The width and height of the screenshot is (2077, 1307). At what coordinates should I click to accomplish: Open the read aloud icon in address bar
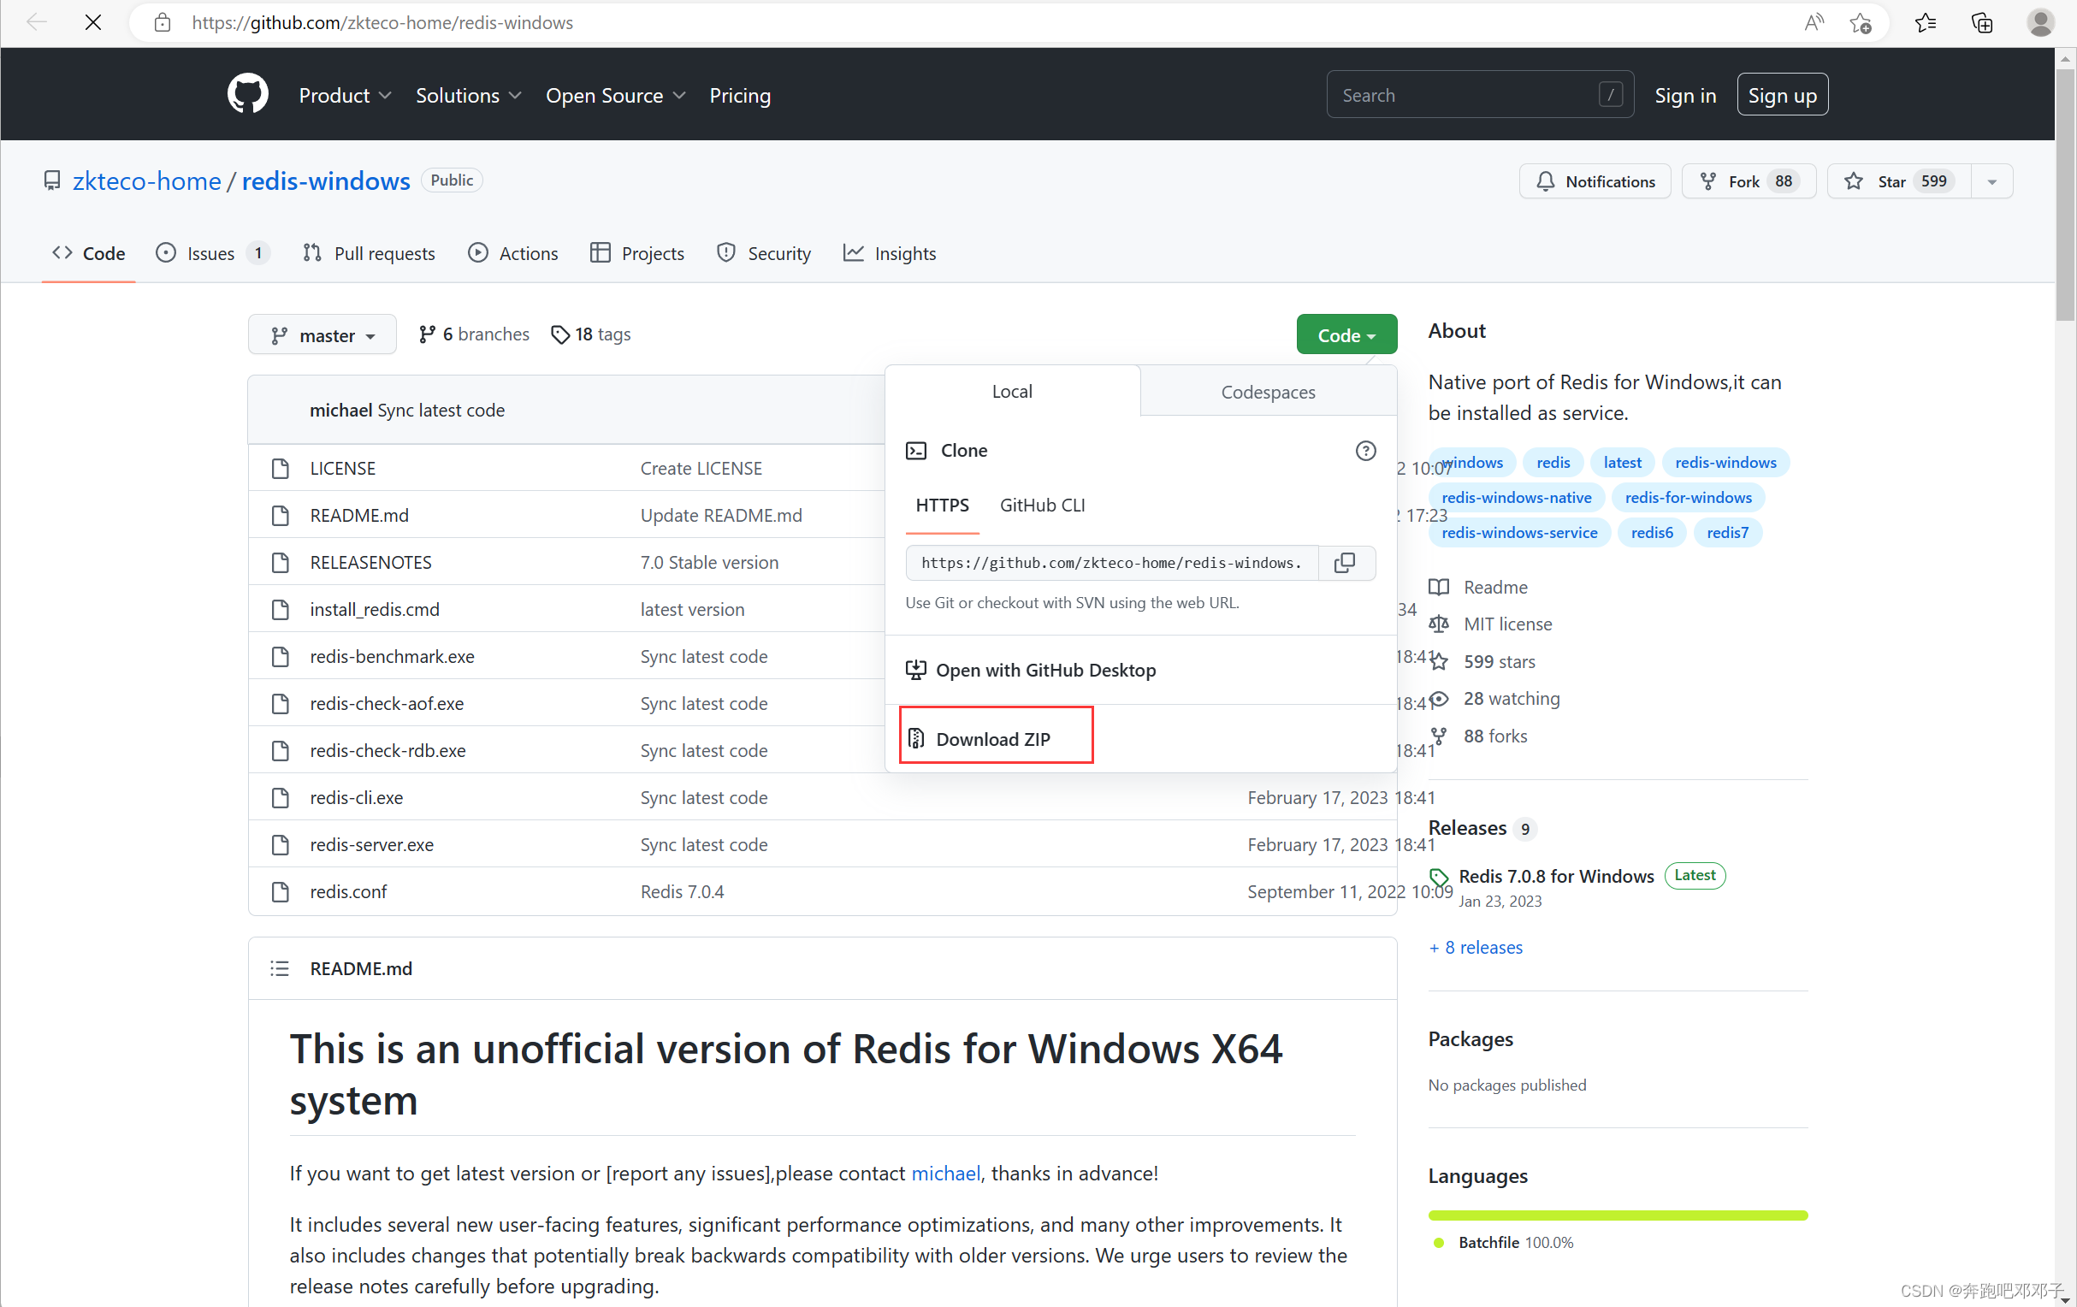(x=1814, y=22)
